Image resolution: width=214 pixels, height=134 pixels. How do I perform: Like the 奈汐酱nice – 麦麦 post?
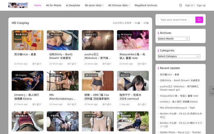(x=39, y=64)
